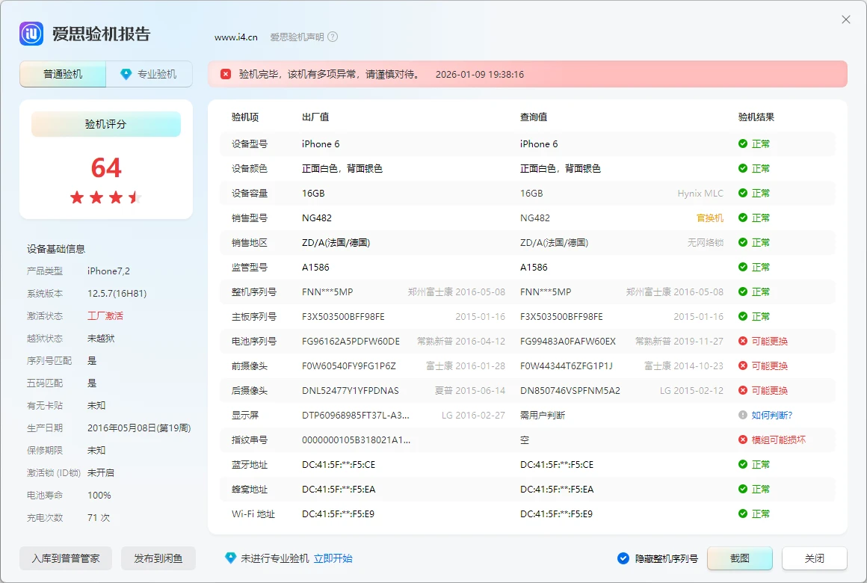Click the grey info icon in the 显示屏 row

[742, 415]
